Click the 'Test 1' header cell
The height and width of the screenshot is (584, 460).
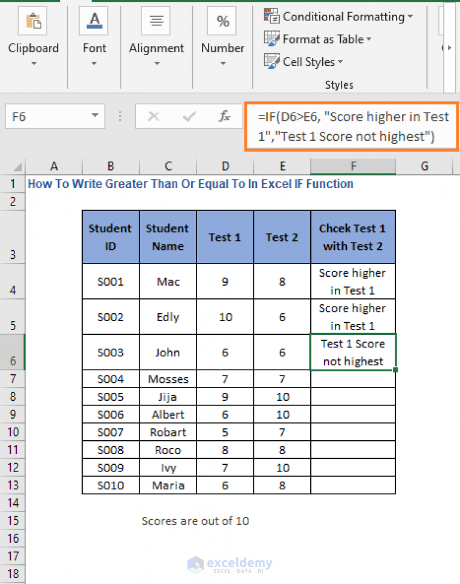coord(225,237)
